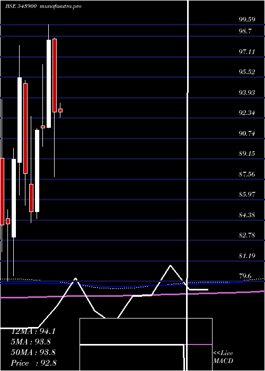Click the Live MACD label
This screenshot has height=371, width=265.
click(x=223, y=357)
